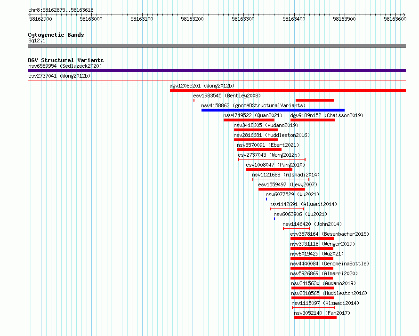Select the red bar under dgv9189n152
419x336 pixels.
pos(313,120)
